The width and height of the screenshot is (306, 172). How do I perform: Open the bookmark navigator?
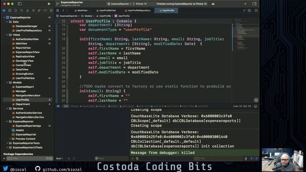(x=16, y=11)
